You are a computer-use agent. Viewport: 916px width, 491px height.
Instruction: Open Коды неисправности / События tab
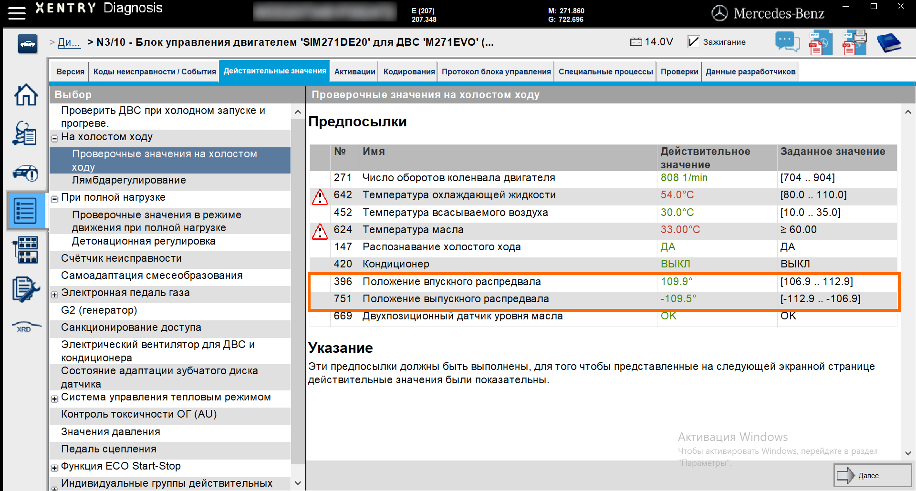coord(155,72)
